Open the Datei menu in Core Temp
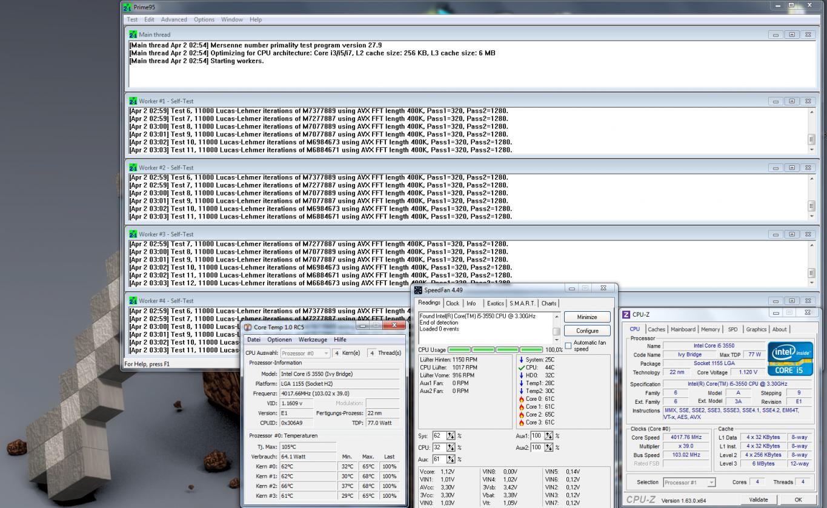 tap(254, 340)
